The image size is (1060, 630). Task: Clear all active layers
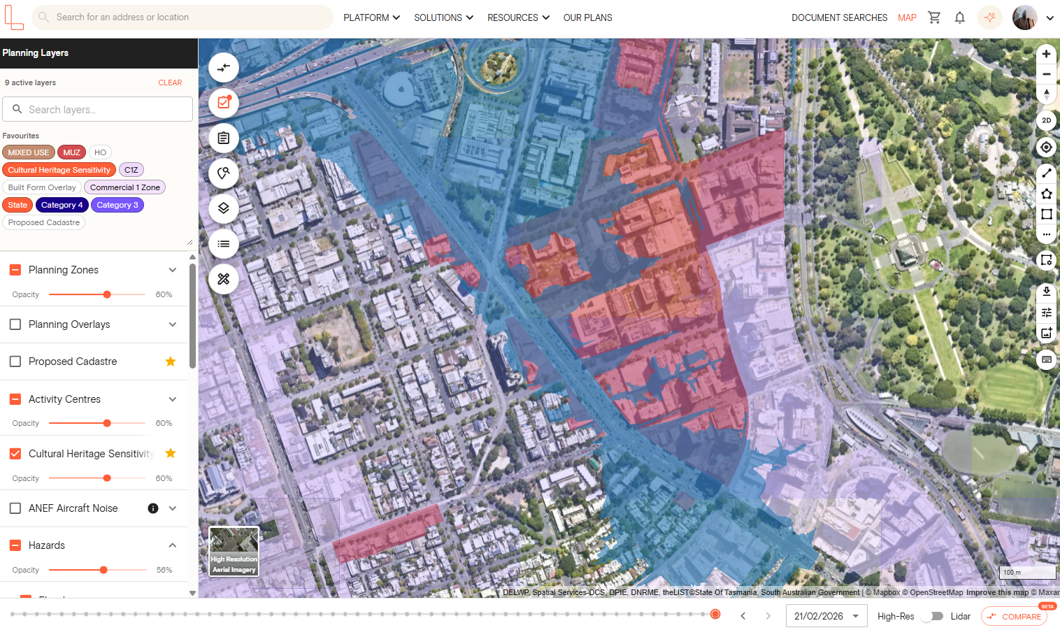click(170, 83)
